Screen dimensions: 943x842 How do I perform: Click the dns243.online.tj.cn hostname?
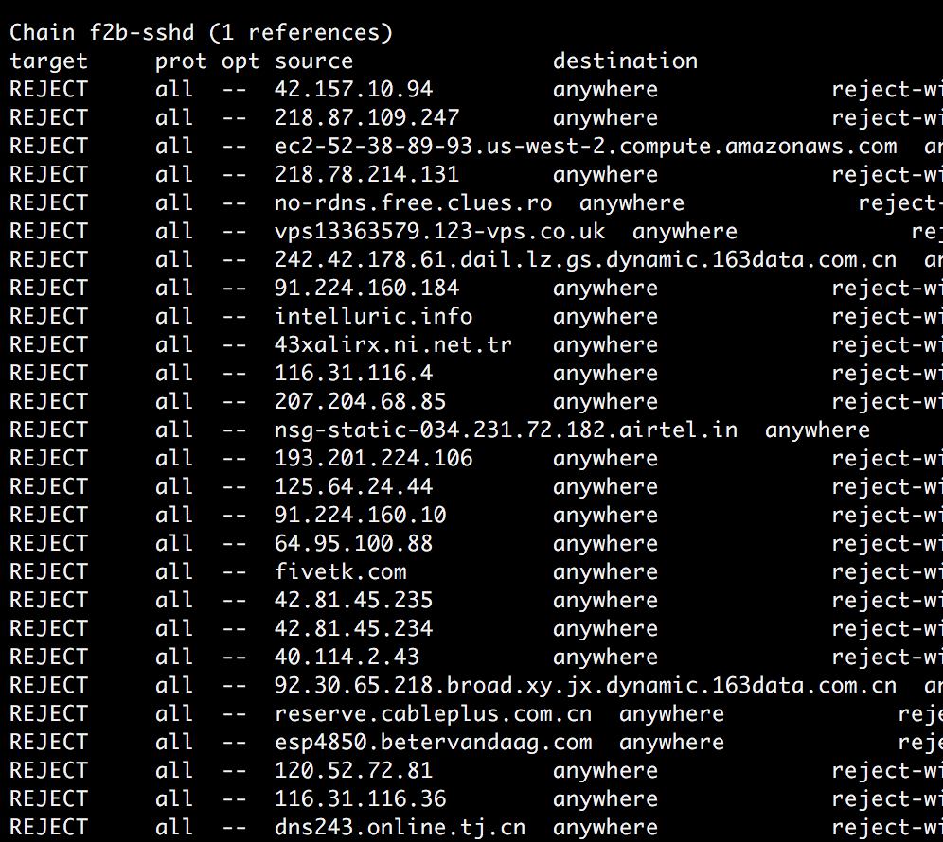click(400, 828)
